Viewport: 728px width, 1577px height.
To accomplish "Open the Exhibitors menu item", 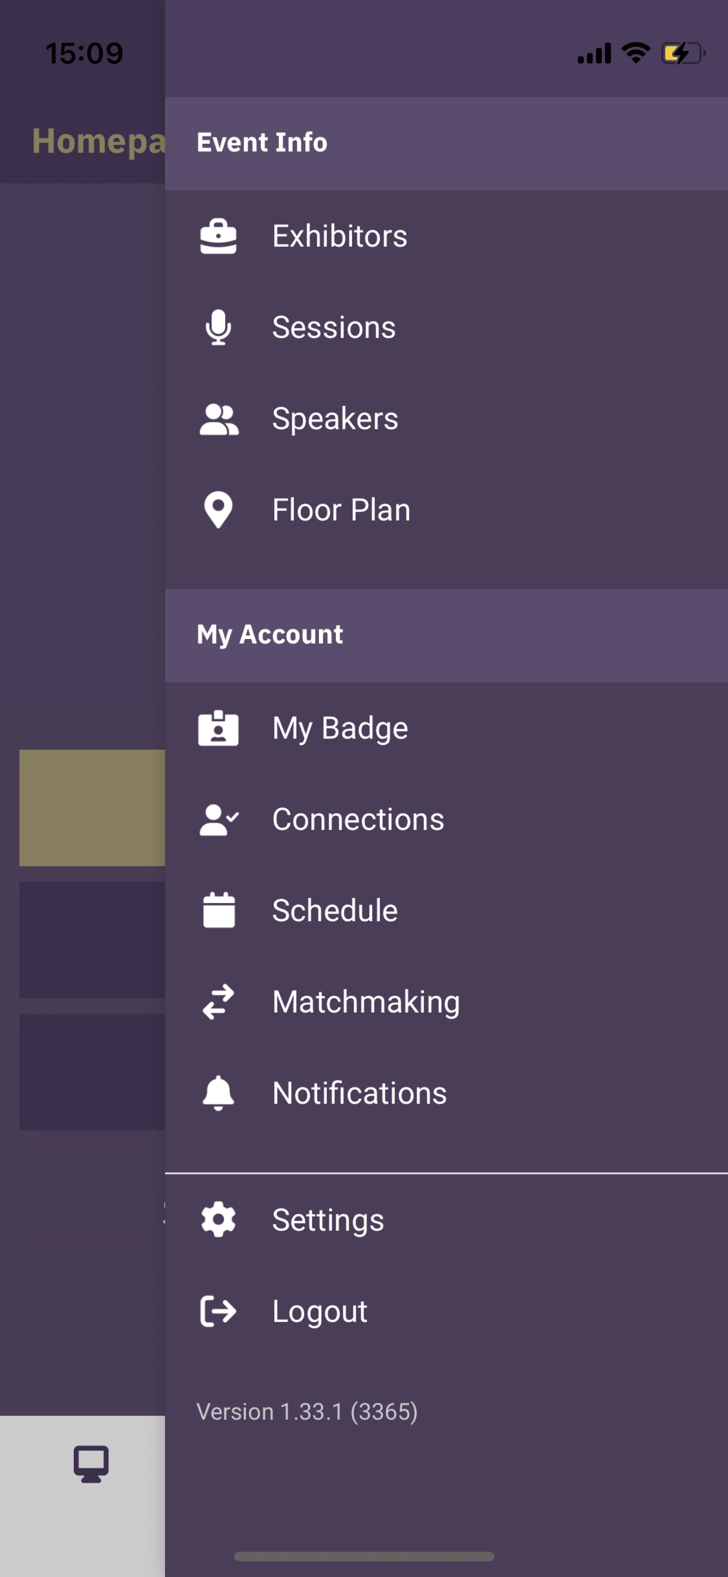I will pyautogui.click(x=446, y=236).
